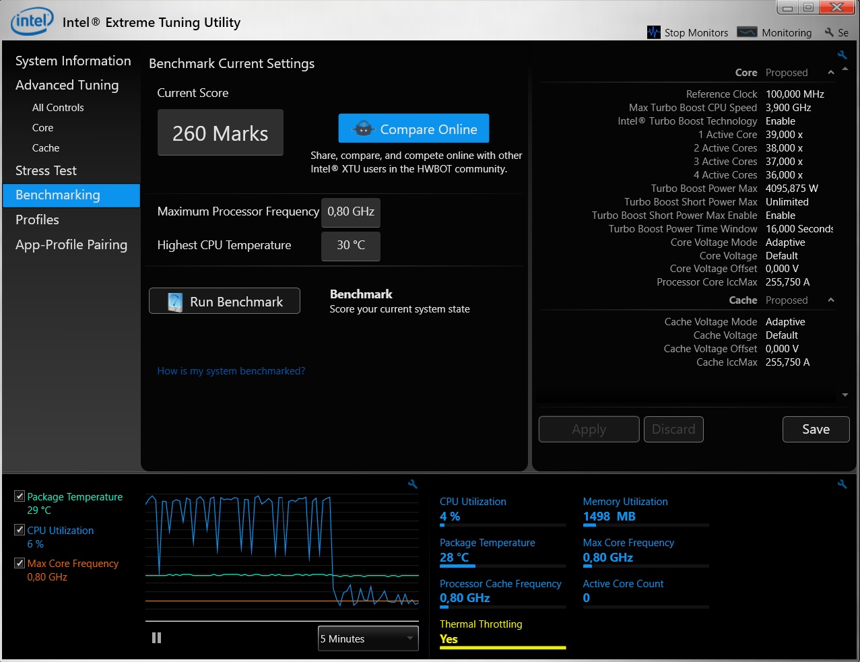Viewport: 860px width, 662px height.
Task: Go to Stress Test
Action: [46, 170]
